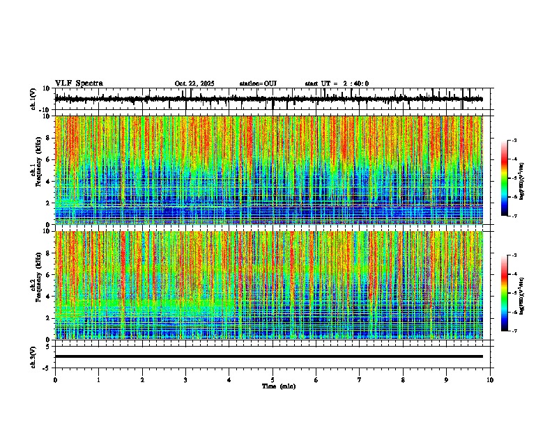This screenshot has width=552, height=426.
Task: Click the ch.1 spectrogram colorbar
Action: (x=505, y=178)
